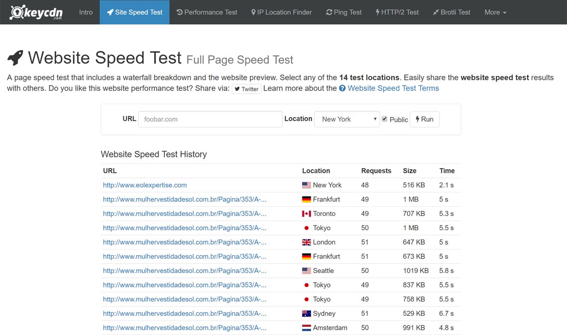
Task: Switch to the IP Location Finder tab
Action: coord(281,12)
